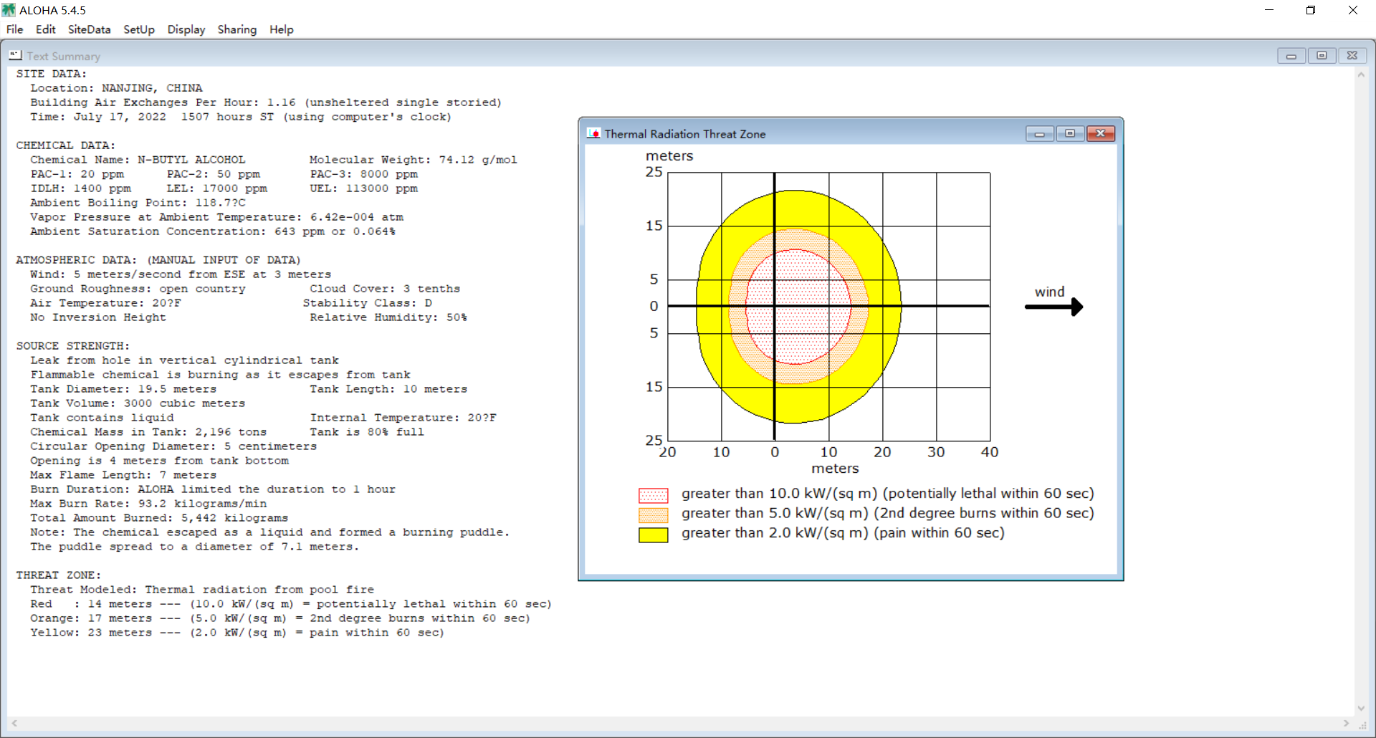Viewport: 1376px width, 738px height.
Task: Click 'Location: NANJING, CHINA' line
Action: point(116,88)
